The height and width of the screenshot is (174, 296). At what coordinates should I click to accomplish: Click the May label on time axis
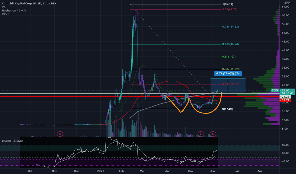191,171
